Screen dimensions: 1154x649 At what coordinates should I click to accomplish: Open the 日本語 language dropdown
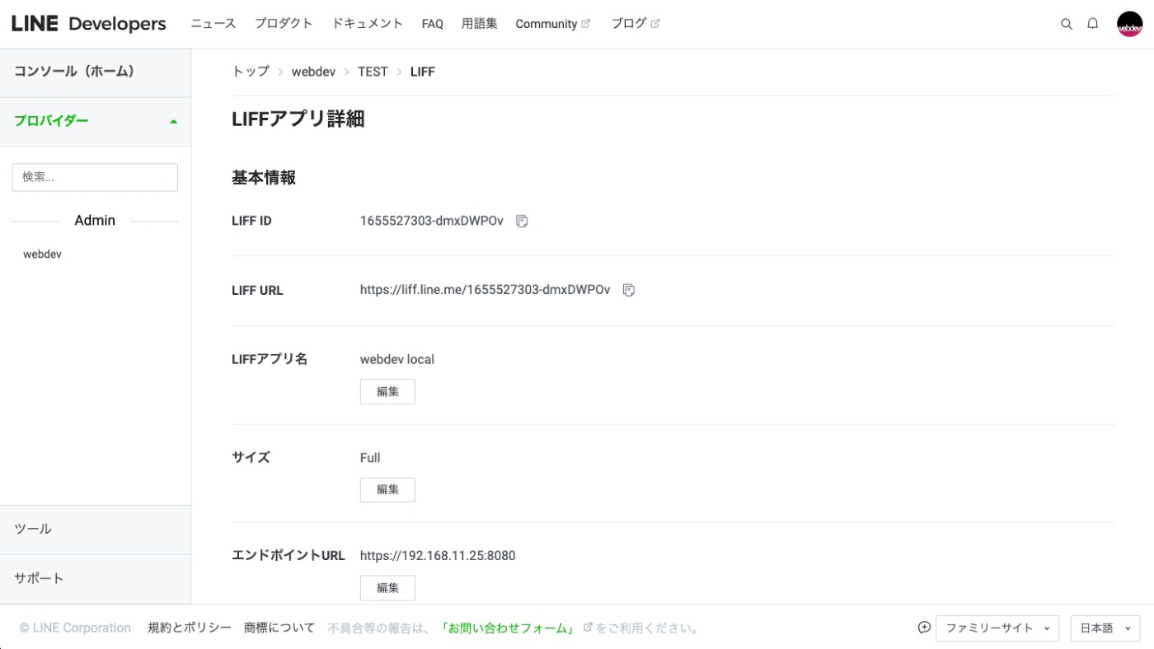tap(1105, 628)
